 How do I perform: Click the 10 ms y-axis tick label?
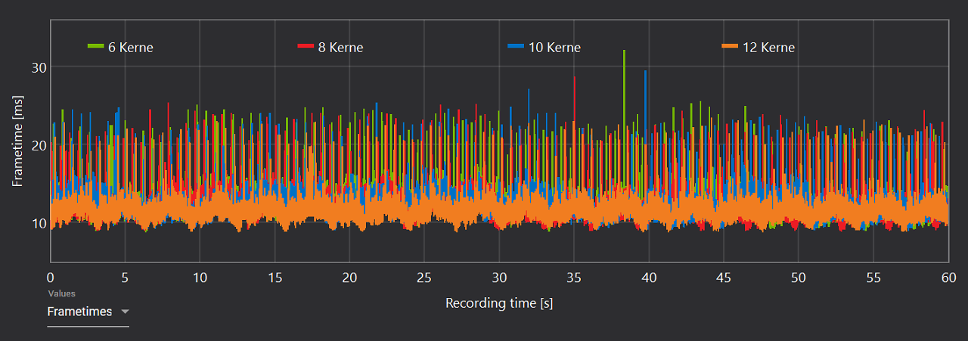(39, 223)
